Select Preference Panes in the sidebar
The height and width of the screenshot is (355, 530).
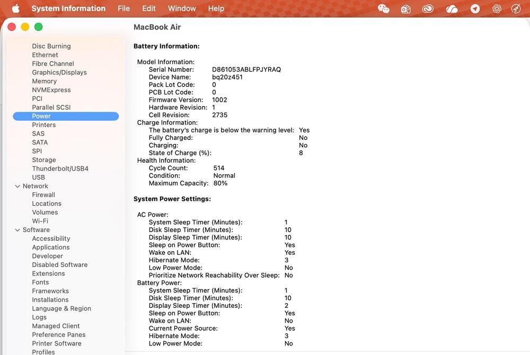click(x=59, y=335)
